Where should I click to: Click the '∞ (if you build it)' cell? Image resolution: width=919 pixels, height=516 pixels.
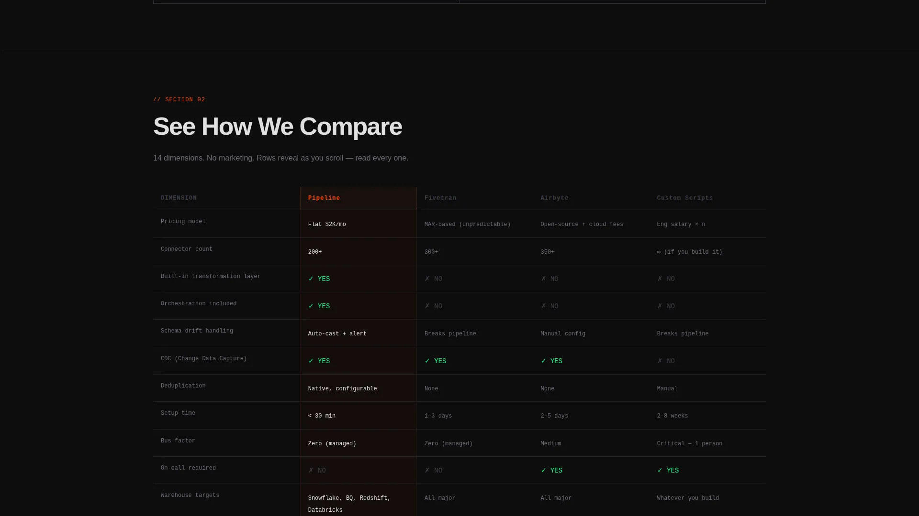[690, 252]
